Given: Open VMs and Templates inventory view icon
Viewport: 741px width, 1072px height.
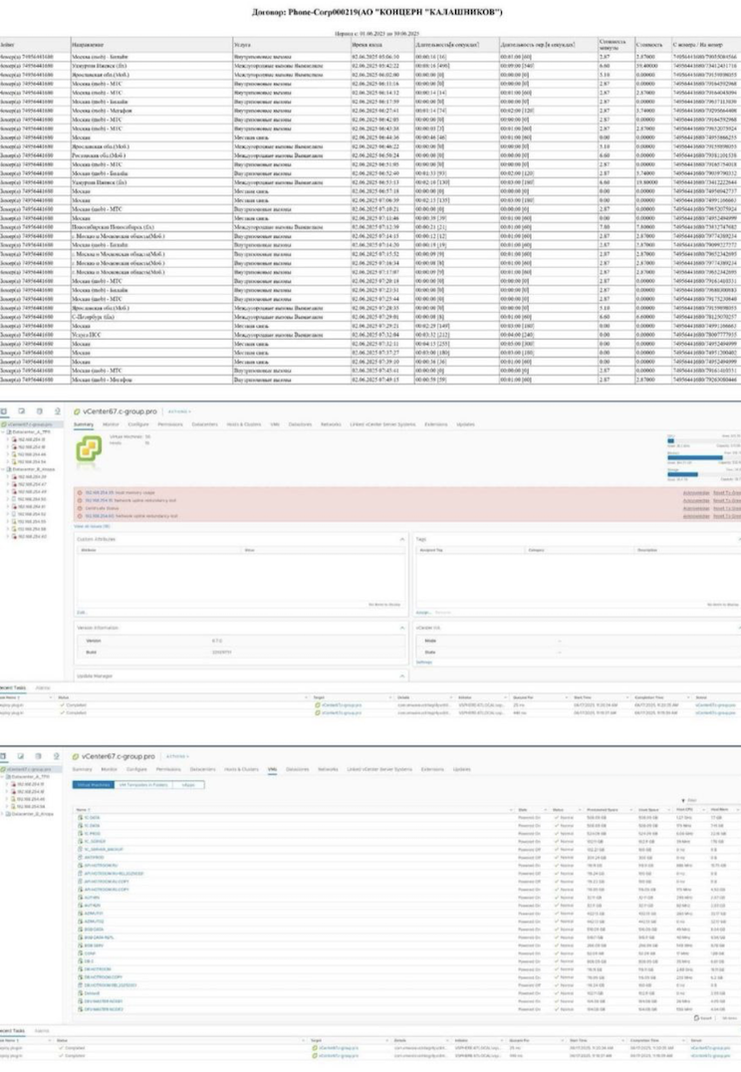Looking at the screenshot, I should (x=22, y=410).
